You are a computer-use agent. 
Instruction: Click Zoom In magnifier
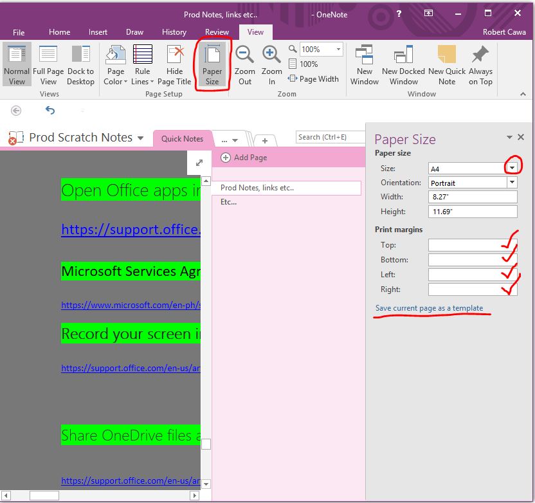pos(271,64)
